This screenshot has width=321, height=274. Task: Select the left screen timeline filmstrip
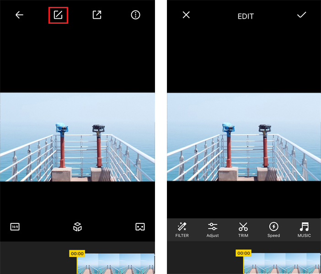point(116,264)
